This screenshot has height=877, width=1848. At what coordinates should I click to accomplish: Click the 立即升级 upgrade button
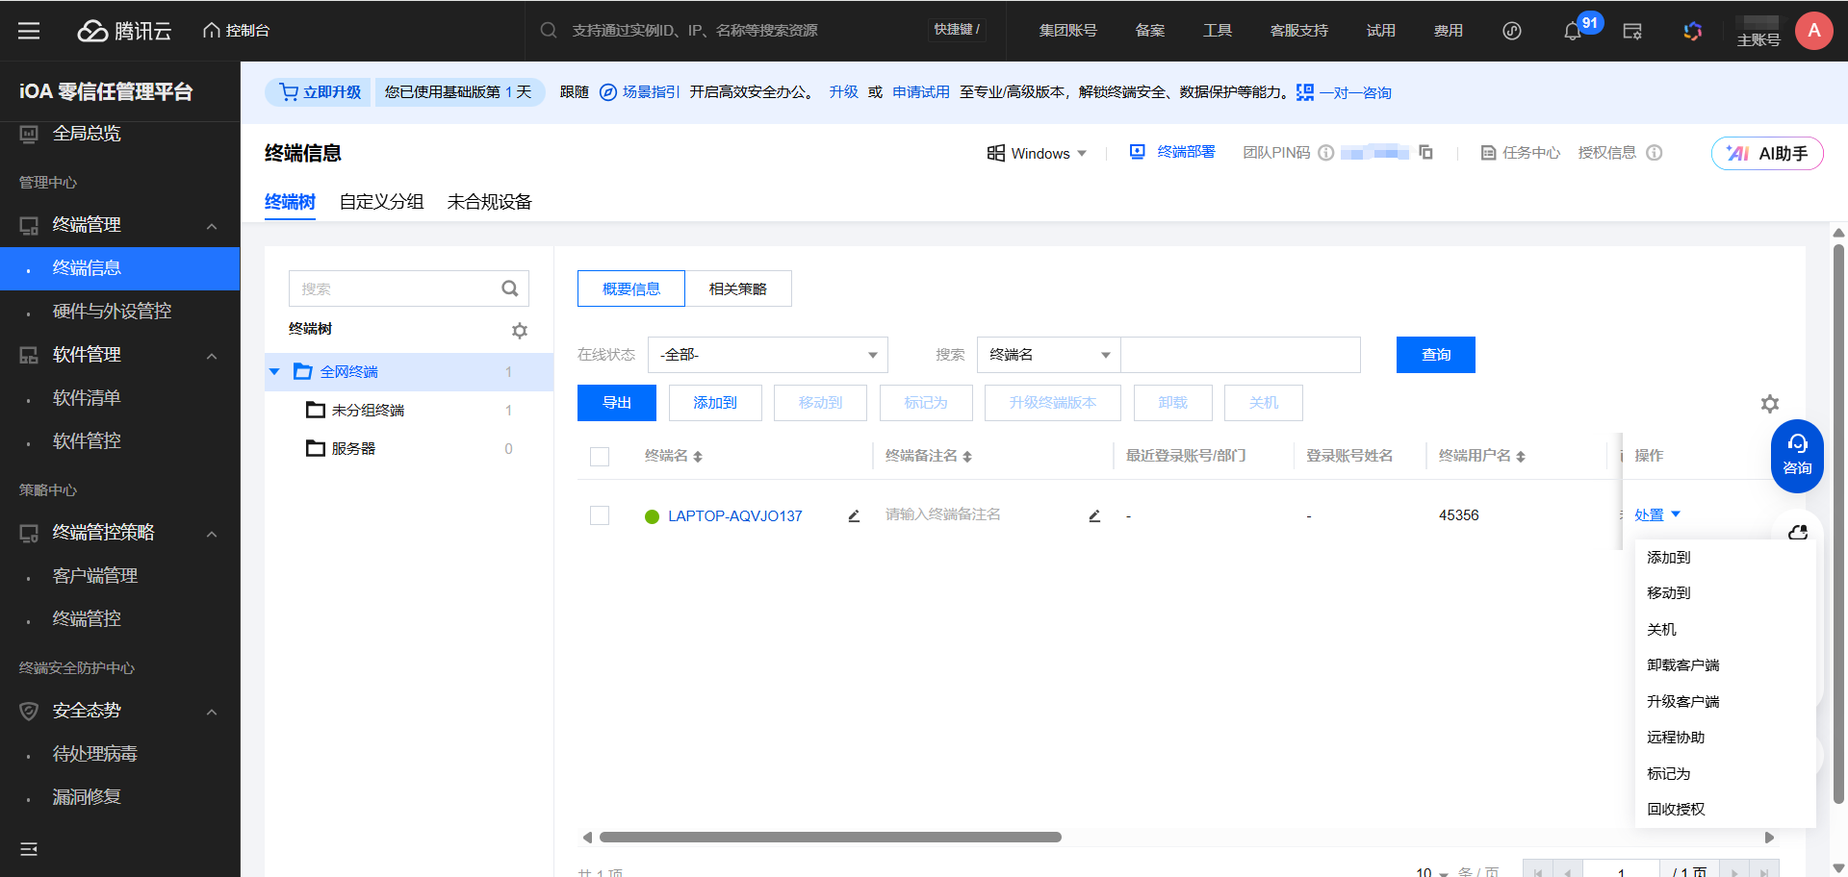click(x=319, y=92)
